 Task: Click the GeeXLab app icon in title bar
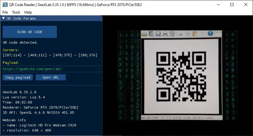tap(5, 5)
